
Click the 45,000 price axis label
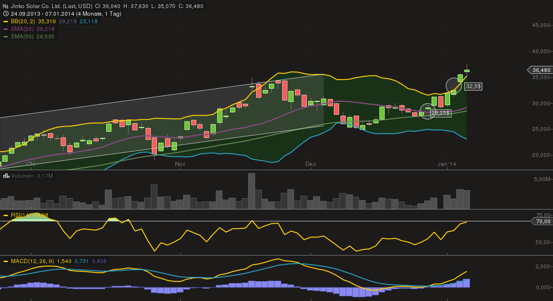[541, 26]
